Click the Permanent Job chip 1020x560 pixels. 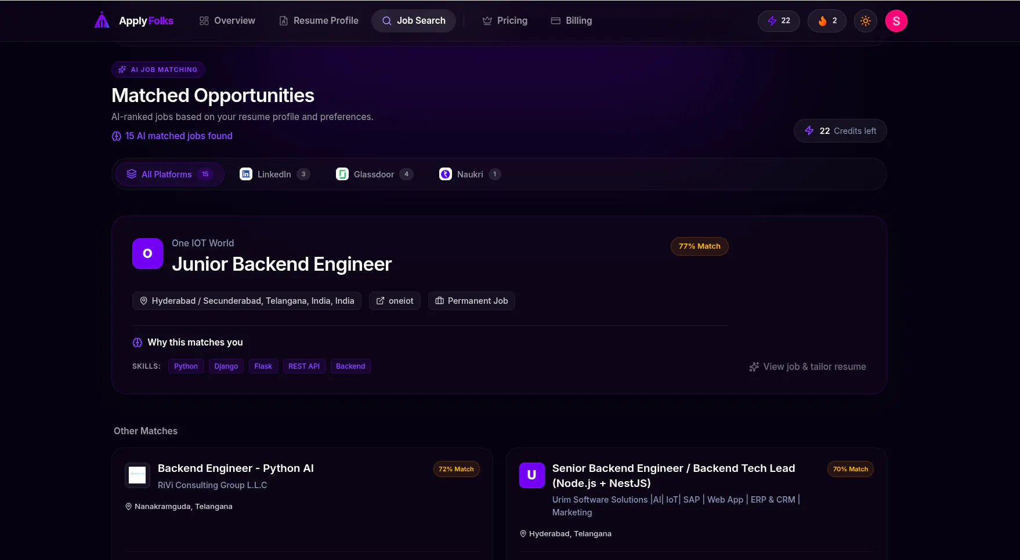[x=471, y=301]
